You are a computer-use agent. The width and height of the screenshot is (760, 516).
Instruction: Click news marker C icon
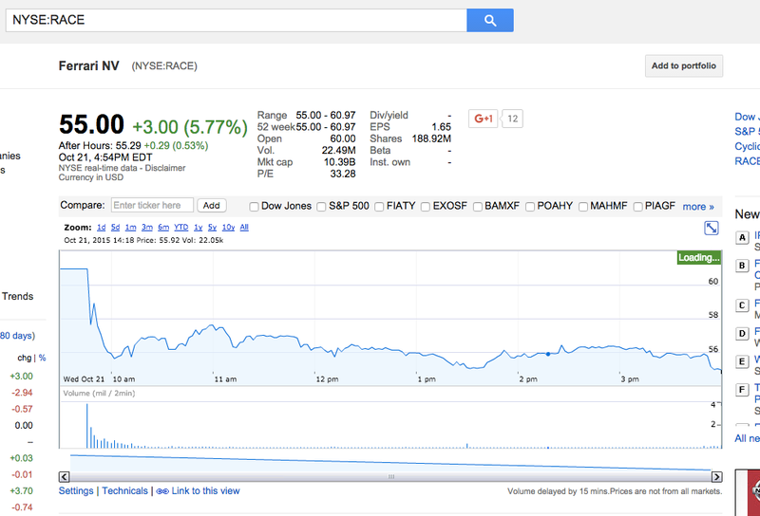tap(742, 305)
